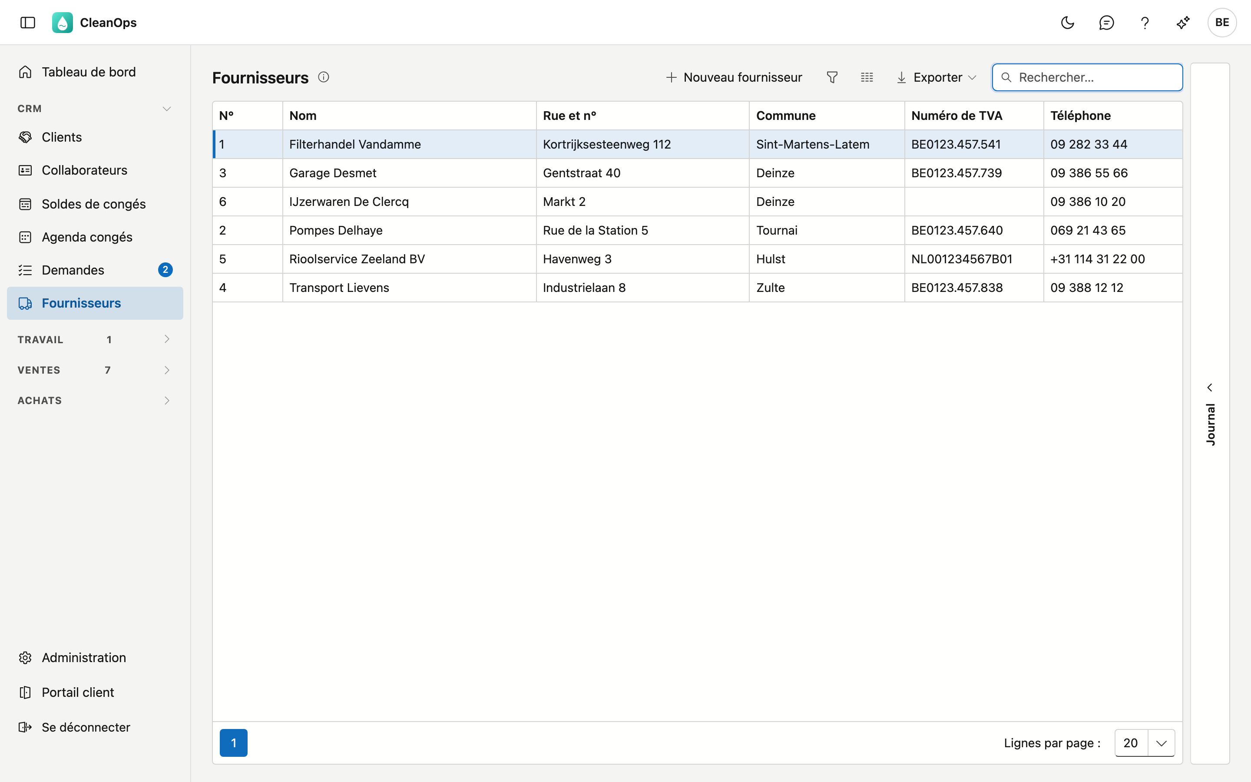Viewport: 1251px width, 782px height.
Task: Click the Demandes list icon
Action: tap(25, 270)
